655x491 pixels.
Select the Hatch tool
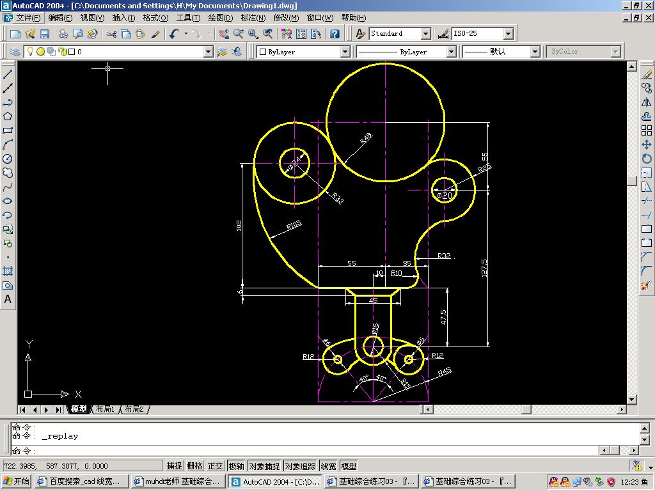click(x=8, y=271)
